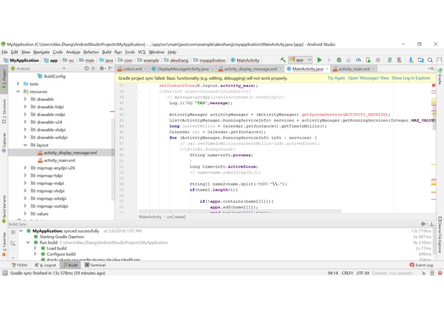Sync project with Gradle files icon
This screenshot has height=316, width=444.
[390, 60]
